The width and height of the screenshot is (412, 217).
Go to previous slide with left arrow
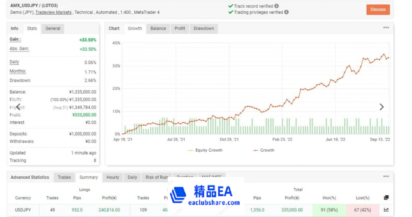[18, 107]
